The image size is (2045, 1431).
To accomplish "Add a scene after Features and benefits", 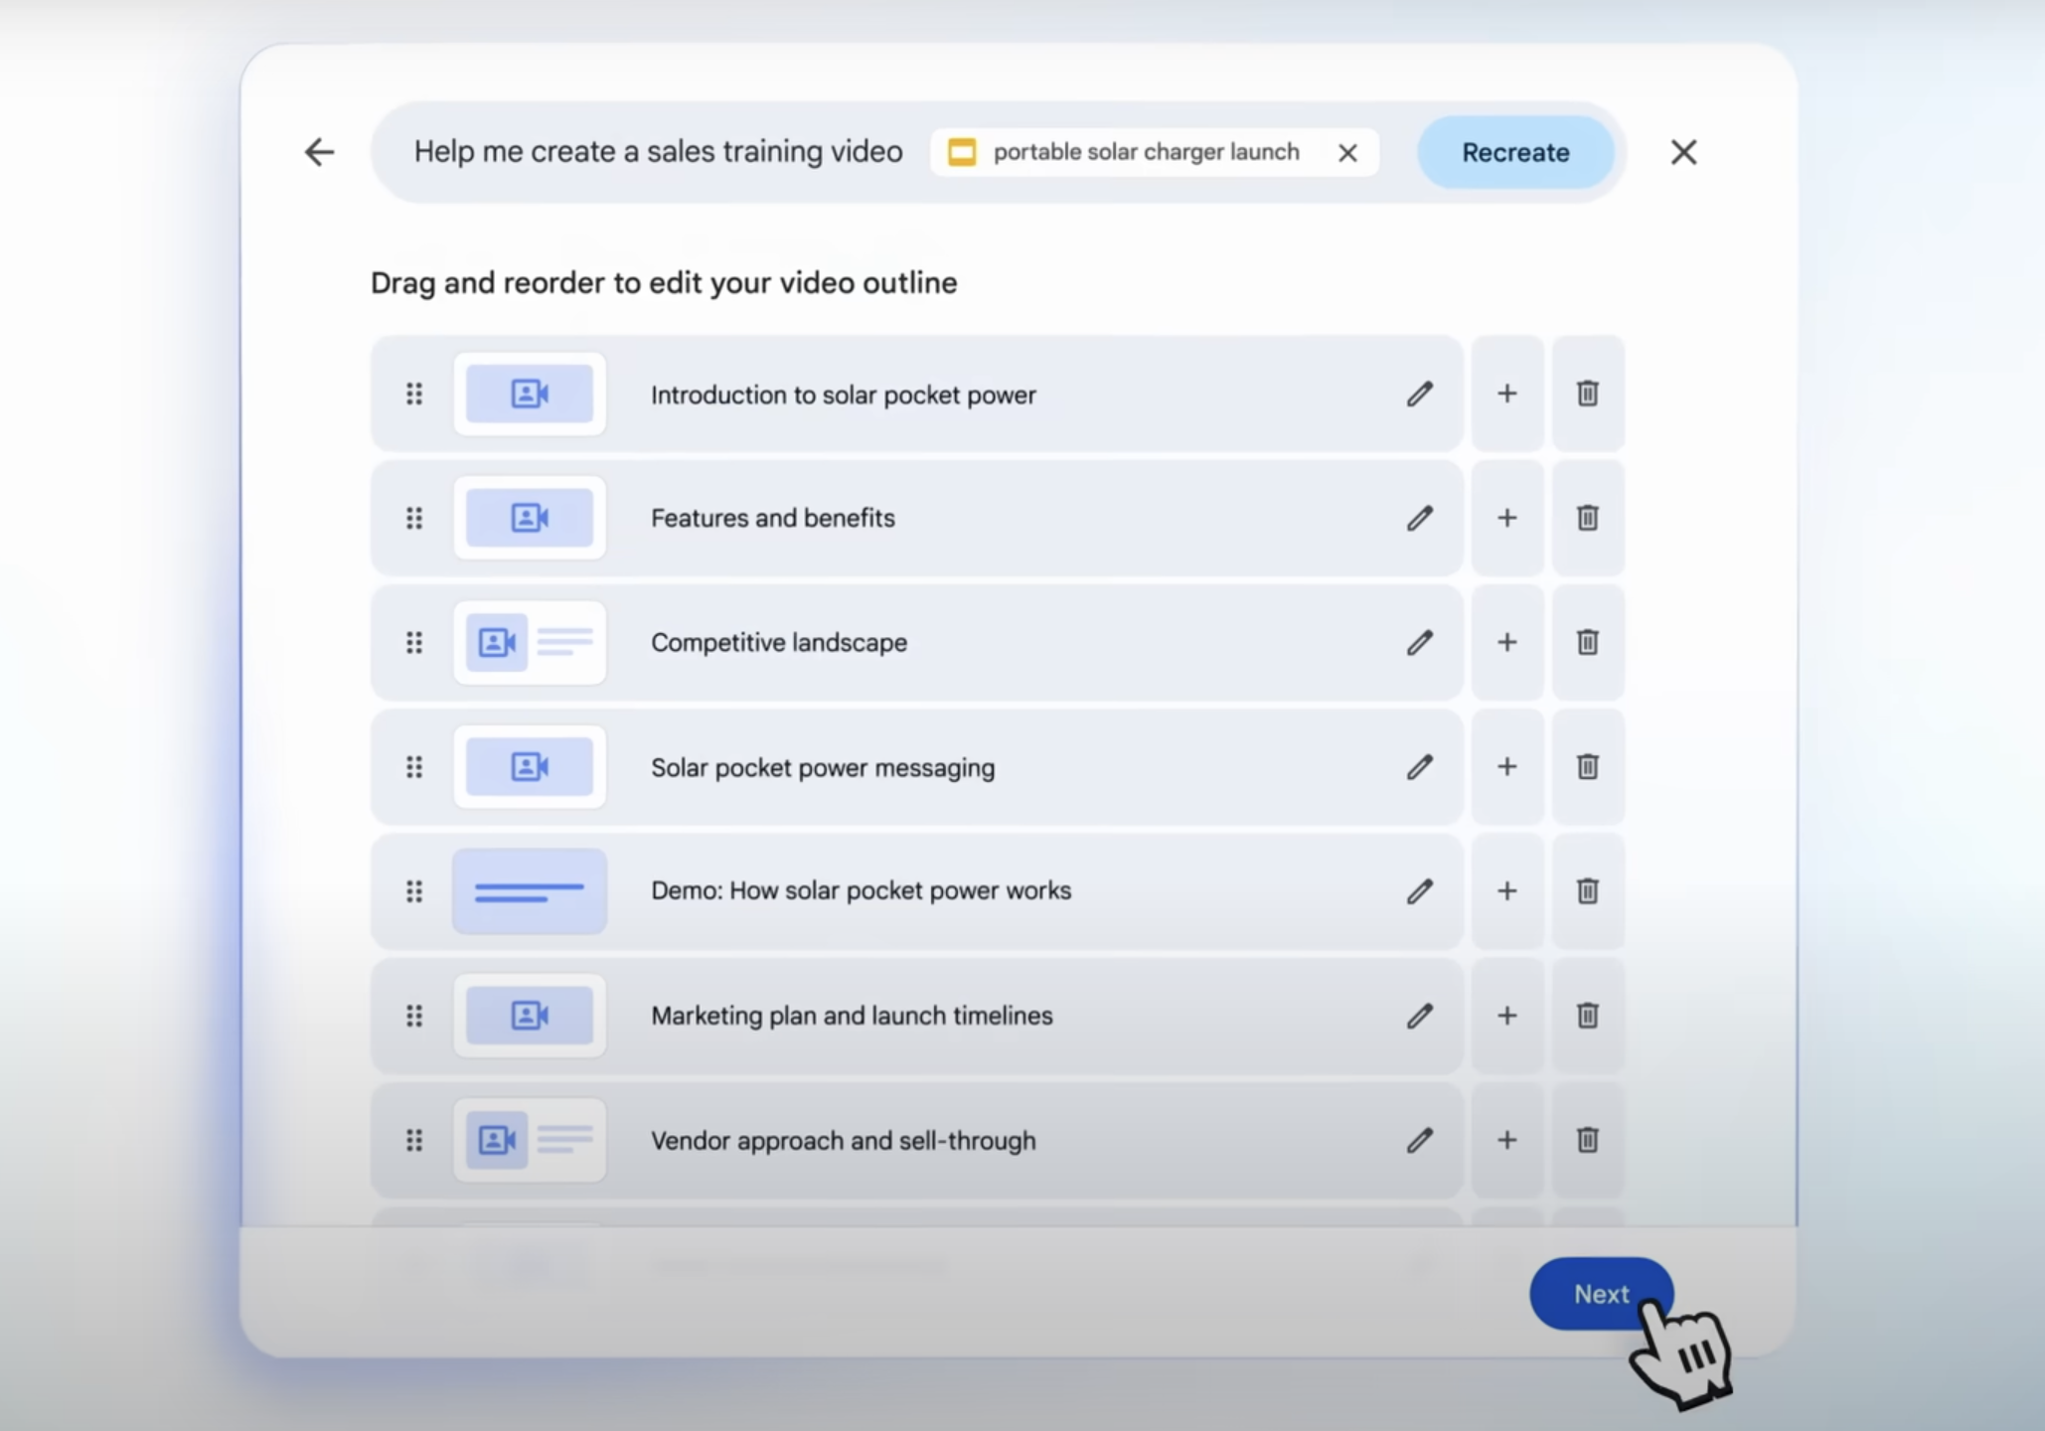I will point(1507,518).
